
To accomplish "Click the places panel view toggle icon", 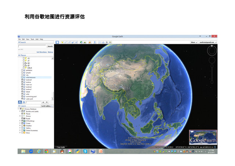I will click(23, 102).
